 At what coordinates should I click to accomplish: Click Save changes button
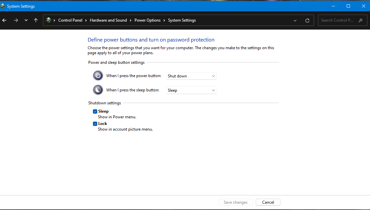tap(235, 202)
